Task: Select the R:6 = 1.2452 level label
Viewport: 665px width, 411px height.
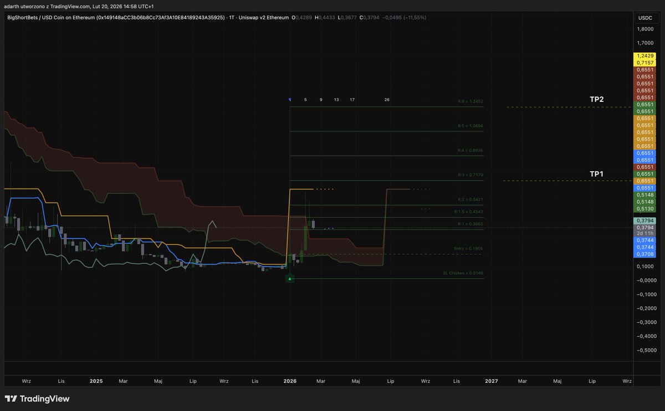Action: (x=470, y=101)
